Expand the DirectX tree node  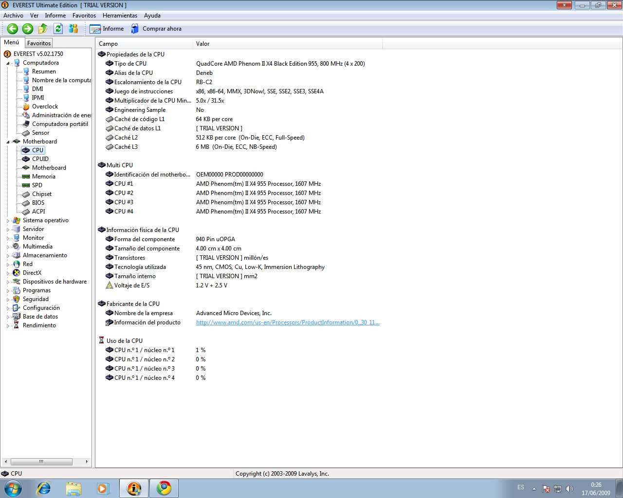point(8,273)
